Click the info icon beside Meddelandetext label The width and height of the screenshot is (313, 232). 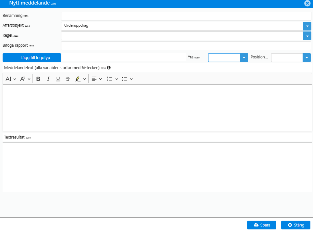click(x=109, y=67)
